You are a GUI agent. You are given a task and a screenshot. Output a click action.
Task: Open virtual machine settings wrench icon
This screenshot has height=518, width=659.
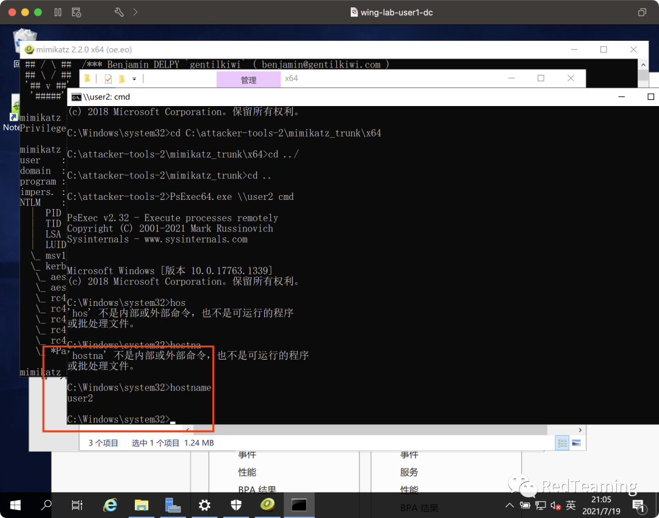coord(119,12)
